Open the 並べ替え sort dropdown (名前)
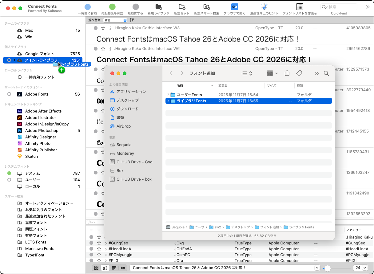This screenshot has width=374, height=274. point(115,20)
